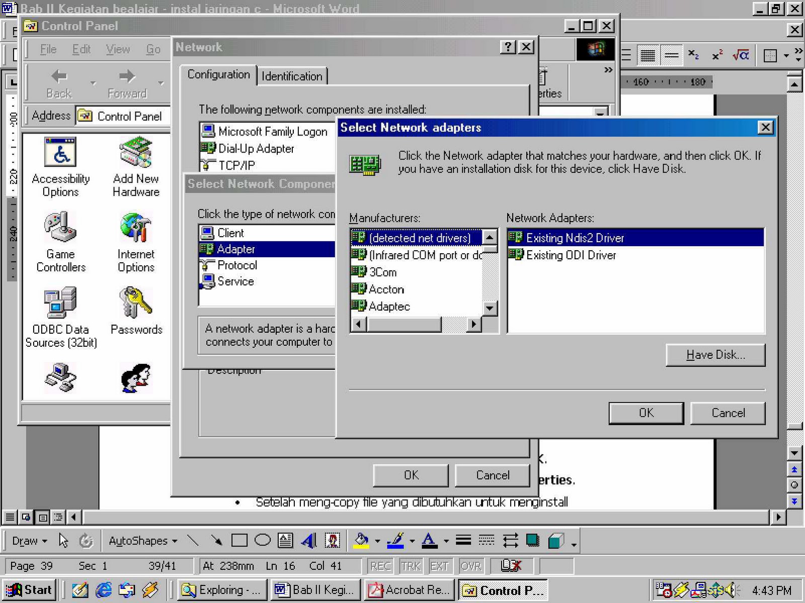
Task: Click the Fill Color swatch
Action: (361, 541)
